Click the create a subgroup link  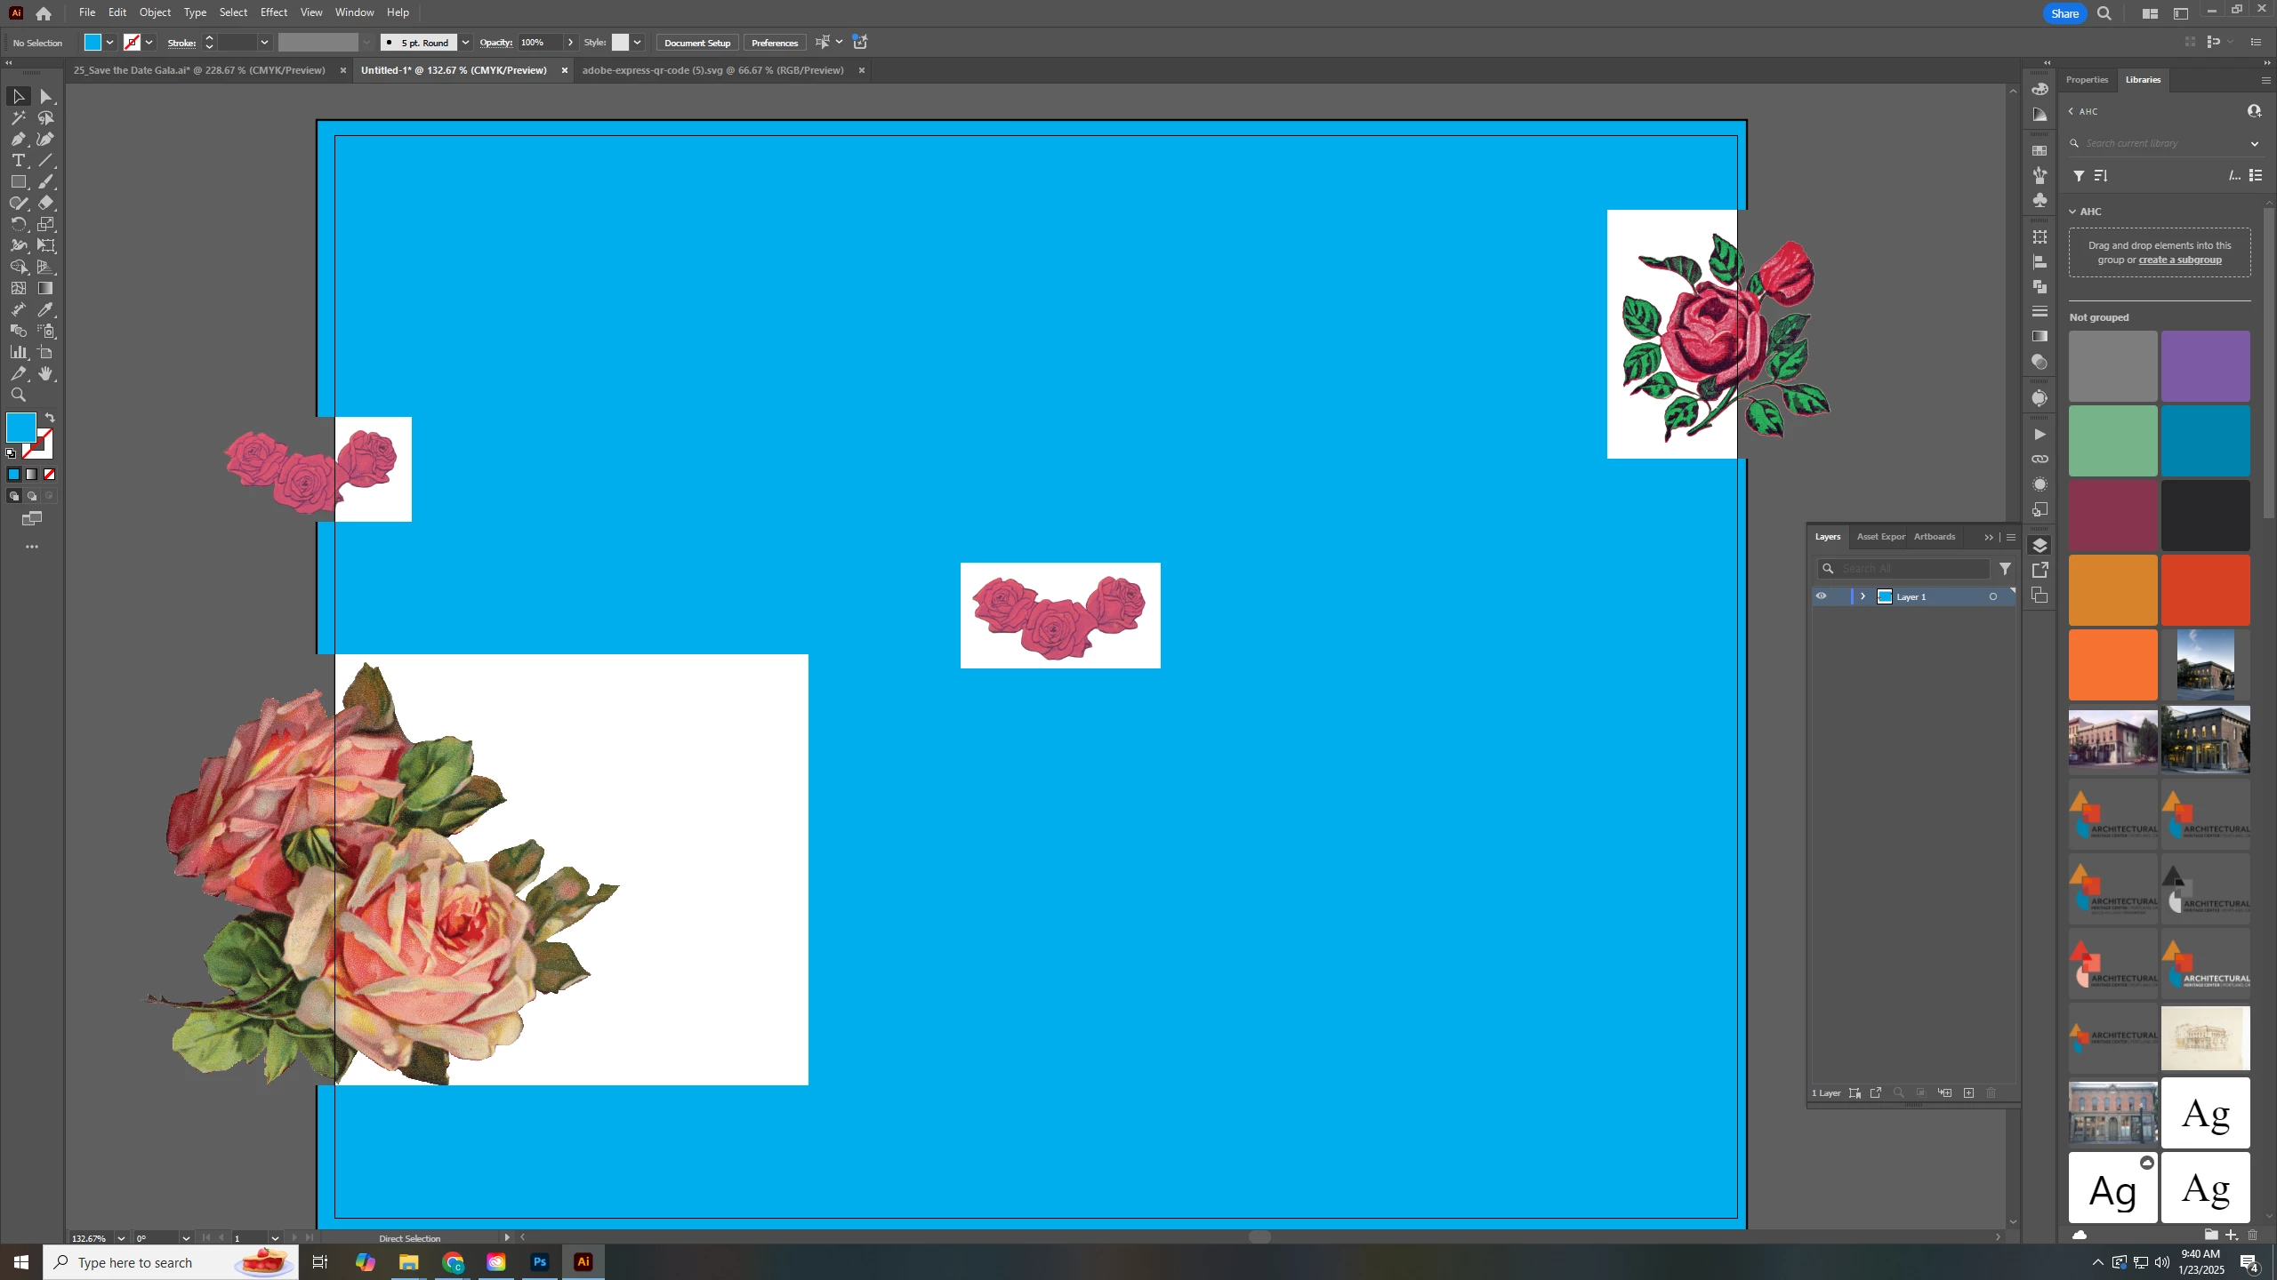tap(2179, 260)
